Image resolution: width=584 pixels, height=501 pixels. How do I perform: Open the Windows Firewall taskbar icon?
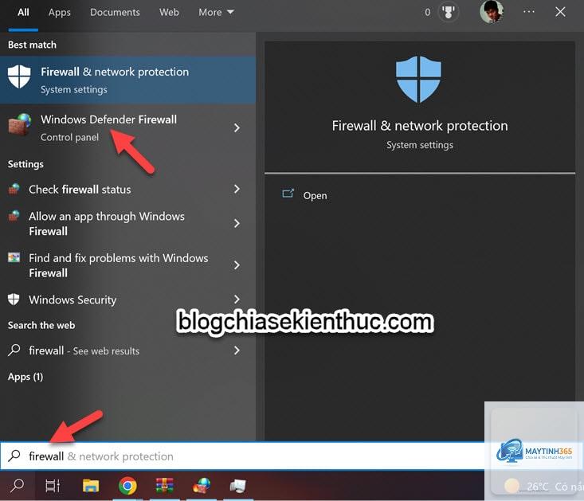(202, 486)
